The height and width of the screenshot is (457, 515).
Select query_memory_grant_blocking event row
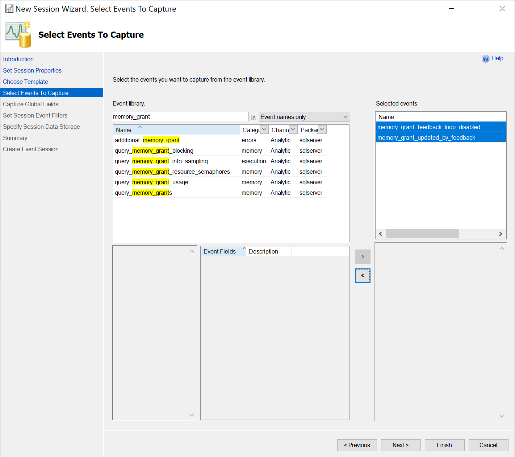[220, 151]
